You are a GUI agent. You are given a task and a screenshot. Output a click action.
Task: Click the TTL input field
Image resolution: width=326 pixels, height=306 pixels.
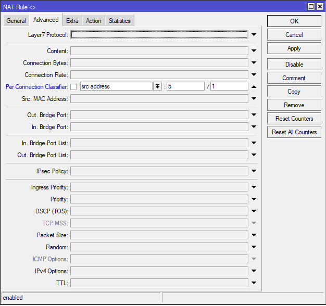pos(159,283)
